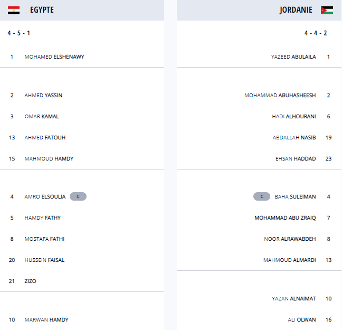342x330 pixels.
Task: Click on Mohammad Abu Zraiq
Action: (285, 218)
